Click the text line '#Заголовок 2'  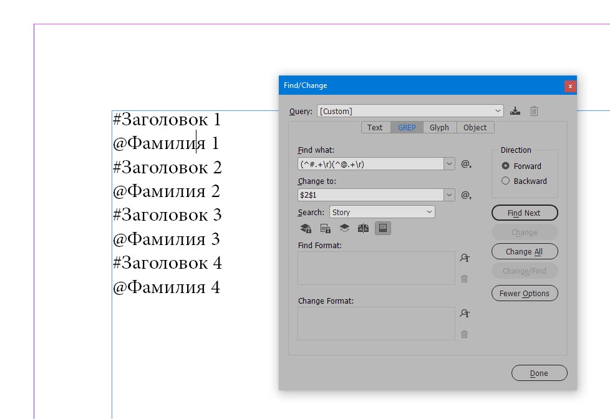point(167,168)
